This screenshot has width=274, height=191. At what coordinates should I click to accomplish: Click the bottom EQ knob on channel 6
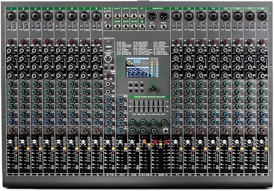[x=71, y=76]
